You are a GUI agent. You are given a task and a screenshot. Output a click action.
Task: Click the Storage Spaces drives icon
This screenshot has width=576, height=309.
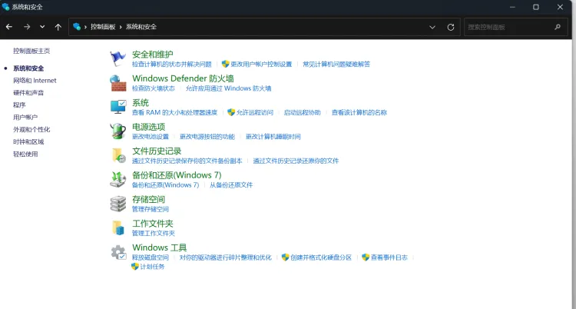click(x=118, y=204)
